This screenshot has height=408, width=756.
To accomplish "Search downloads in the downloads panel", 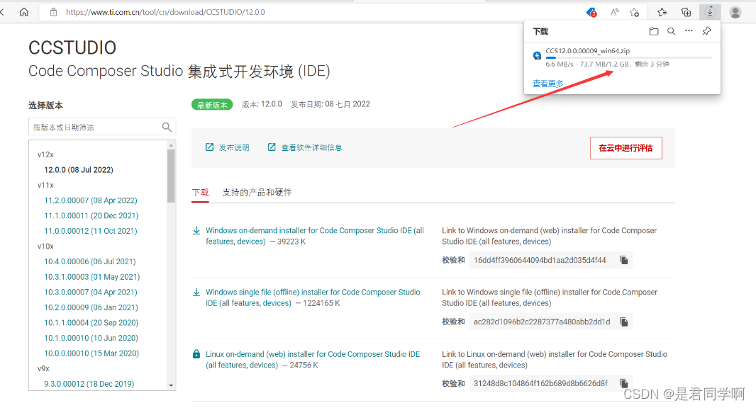I will click(671, 31).
